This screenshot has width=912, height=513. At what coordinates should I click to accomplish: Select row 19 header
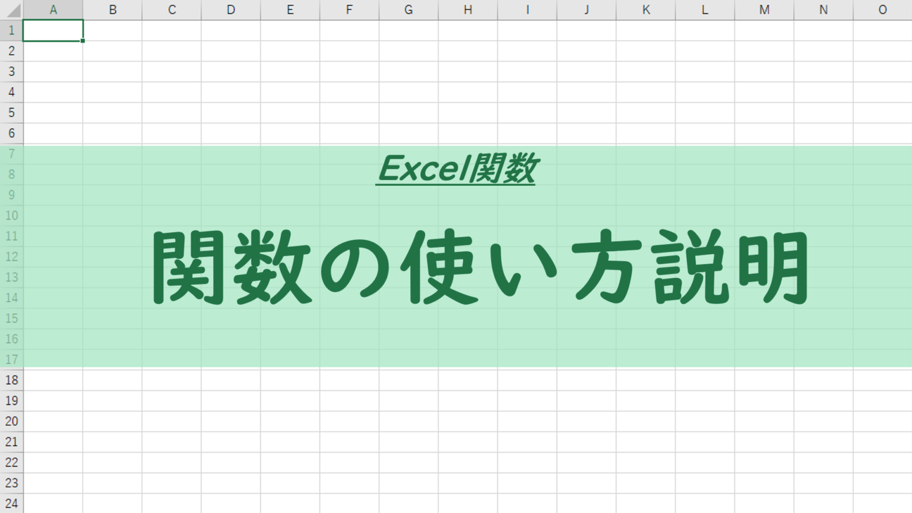pos(11,401)
